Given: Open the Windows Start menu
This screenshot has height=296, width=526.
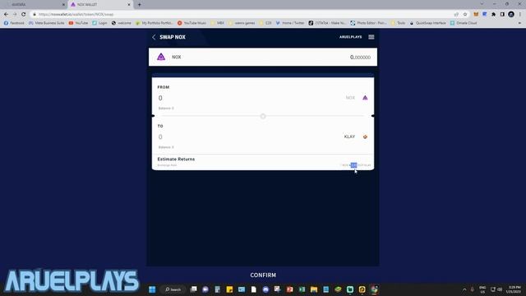Looking at the screenshot, I should (x=152, y=289).
